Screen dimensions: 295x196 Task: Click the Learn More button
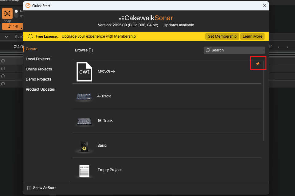252,36
